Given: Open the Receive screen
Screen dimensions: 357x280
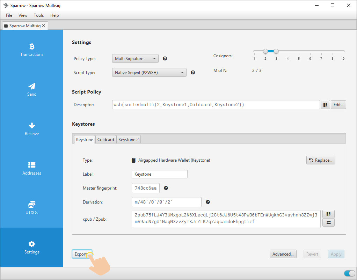Looking at the screenshot, I should (x=32, y=128).
